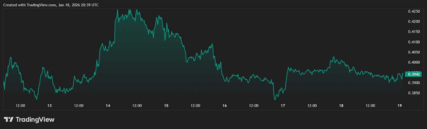Click the 0.4100 price axis label
Viewport: 427px width, 129px height.
pos(414,42)
